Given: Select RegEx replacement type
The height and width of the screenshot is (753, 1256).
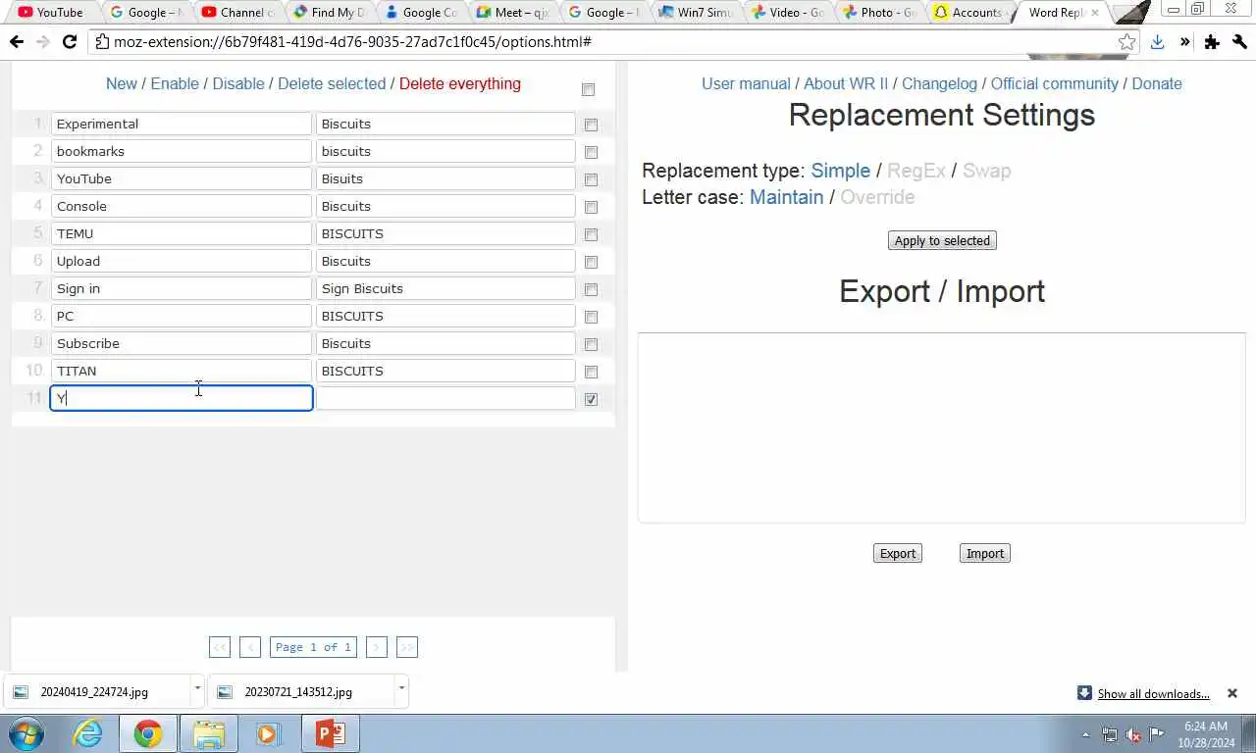Looking at the screenshot, I should click(x=916, y=171).
